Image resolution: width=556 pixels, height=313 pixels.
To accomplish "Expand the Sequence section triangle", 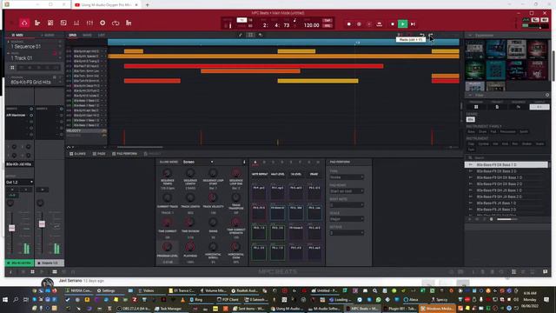I will tap(9, 42).
